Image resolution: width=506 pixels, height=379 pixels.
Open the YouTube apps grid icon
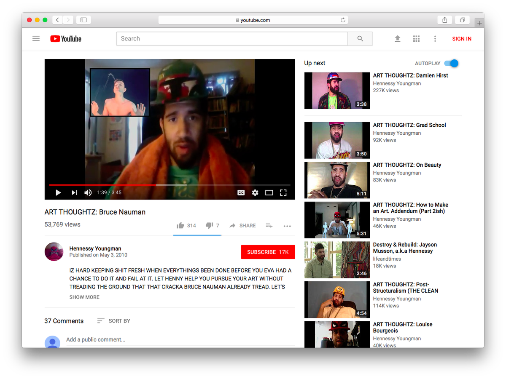tap(416, 39)
